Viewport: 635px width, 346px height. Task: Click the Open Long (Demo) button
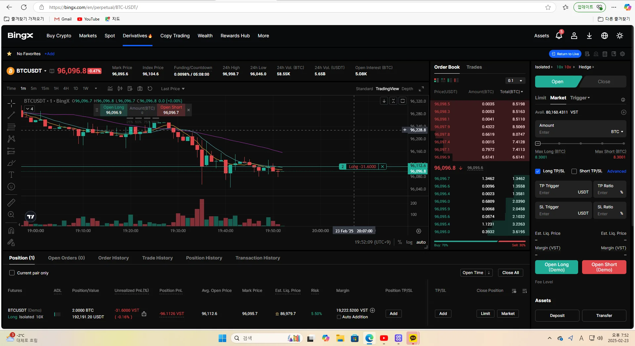(x=557, y=267)
